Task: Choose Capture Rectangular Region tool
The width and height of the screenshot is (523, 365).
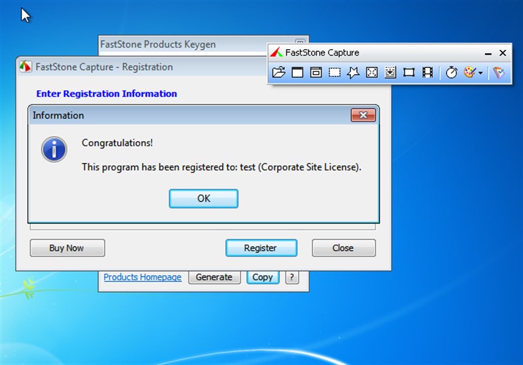Action: (335, 73)
